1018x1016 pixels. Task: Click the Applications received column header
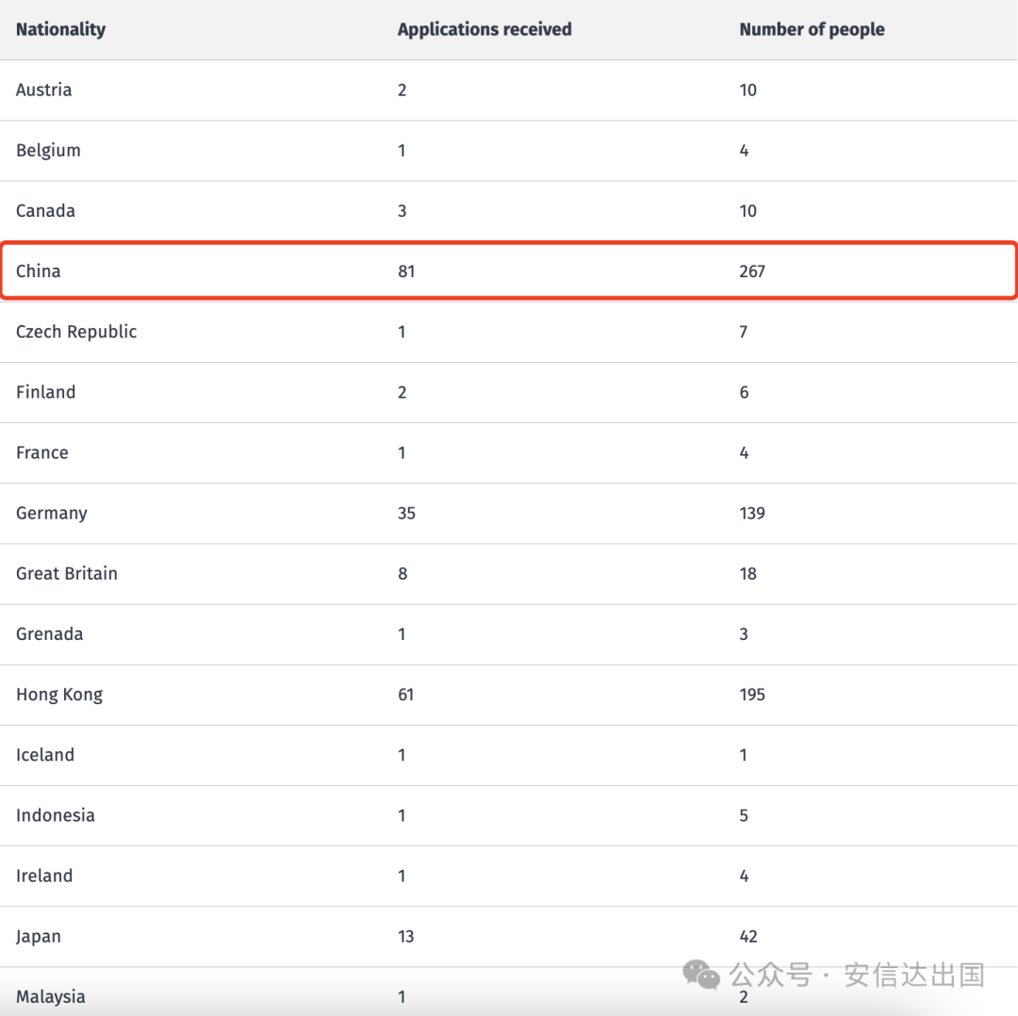(x=484, y=30)
